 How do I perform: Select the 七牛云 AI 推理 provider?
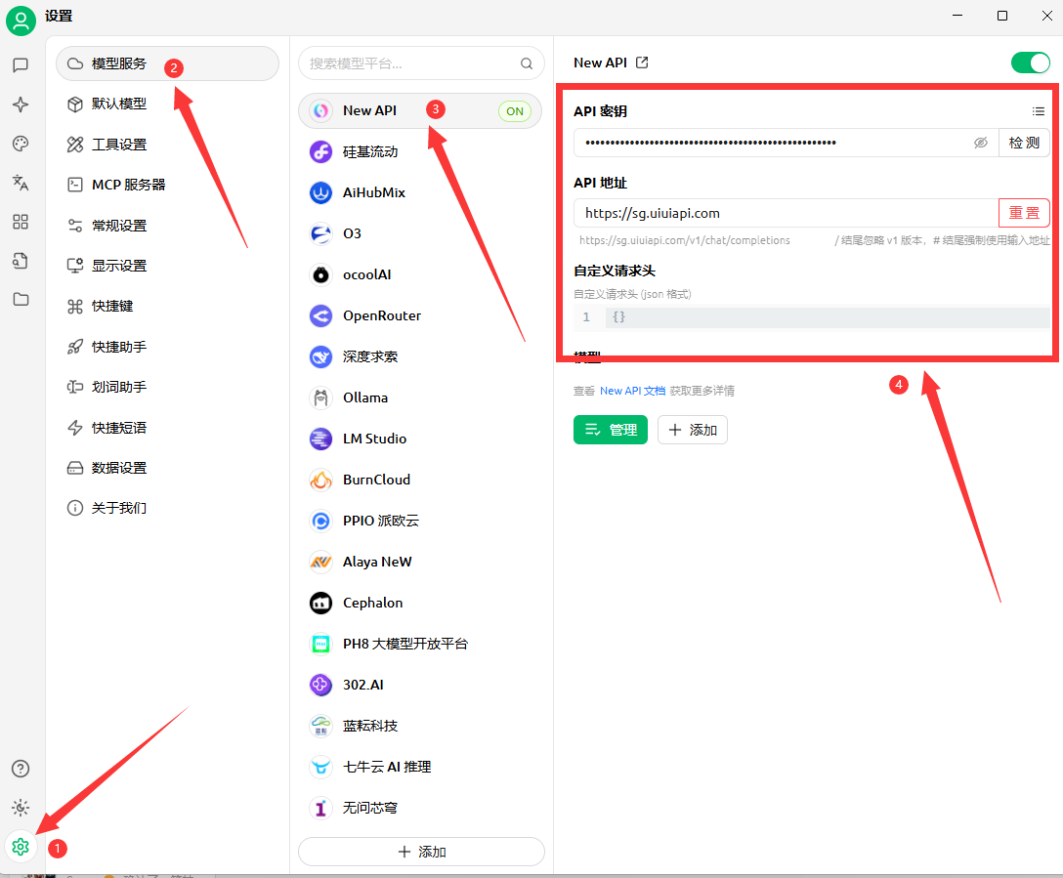pyautogui.click(x=420, y=767)
